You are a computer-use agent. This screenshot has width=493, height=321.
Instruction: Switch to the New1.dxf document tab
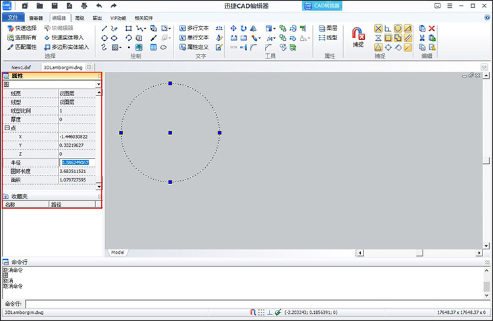[x=21, y=67]
